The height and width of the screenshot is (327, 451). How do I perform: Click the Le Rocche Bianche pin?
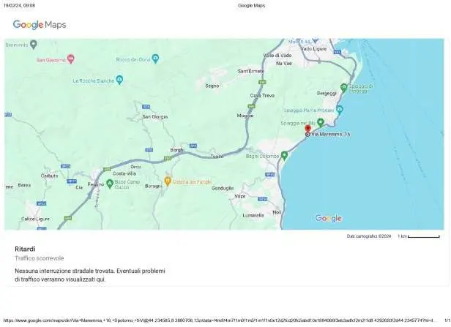119,80
